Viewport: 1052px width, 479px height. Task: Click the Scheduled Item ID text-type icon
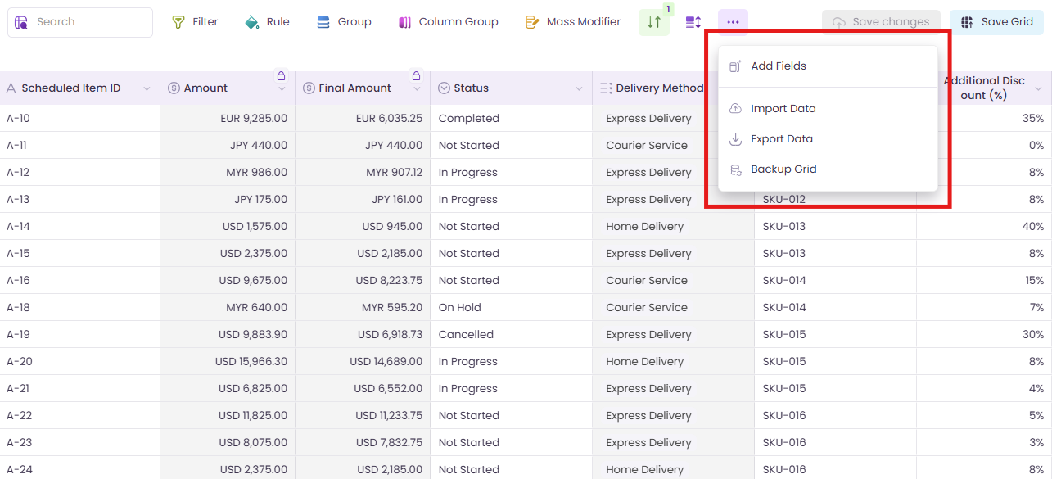click(x=11, y=88)
